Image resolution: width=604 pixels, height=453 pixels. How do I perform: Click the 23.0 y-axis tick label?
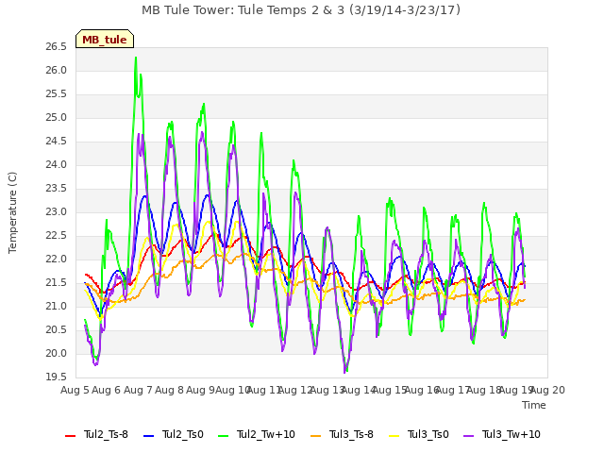point(56,211)
